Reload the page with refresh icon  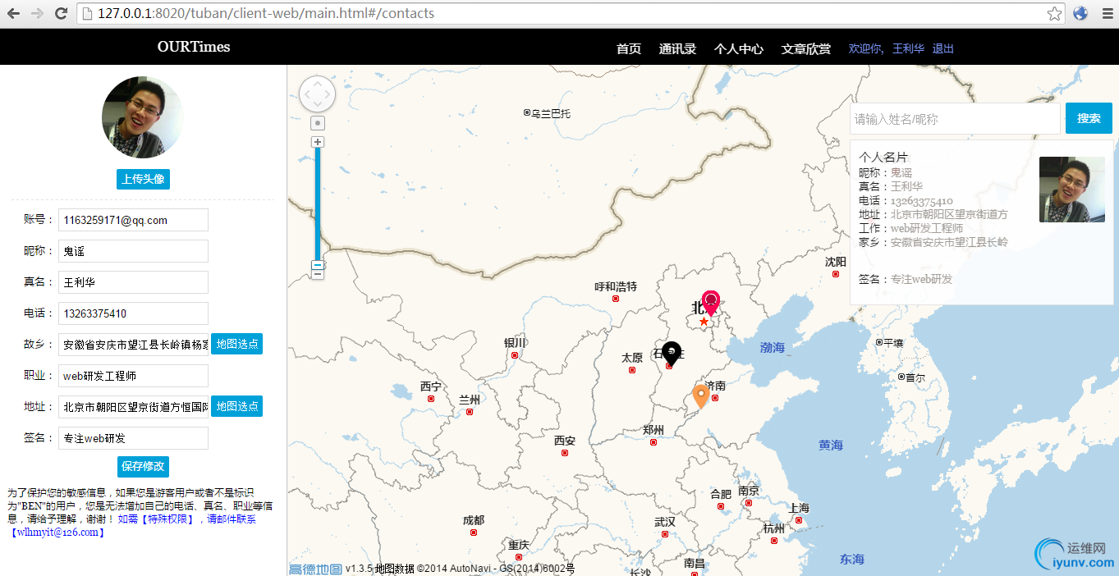pos(61,13)
